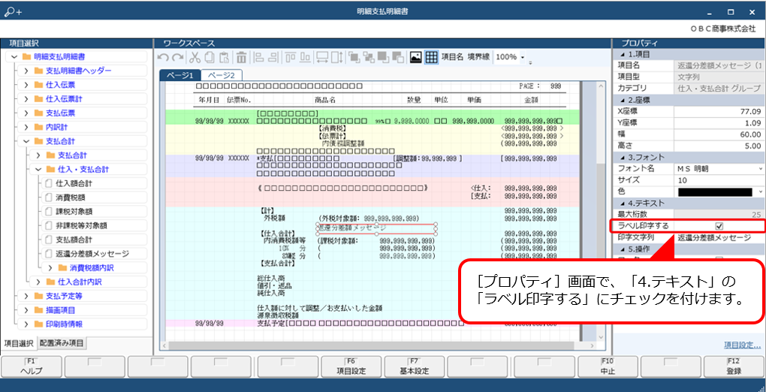
Task: Click the workspace horizontal scrollbar
Action: point(378,345)
